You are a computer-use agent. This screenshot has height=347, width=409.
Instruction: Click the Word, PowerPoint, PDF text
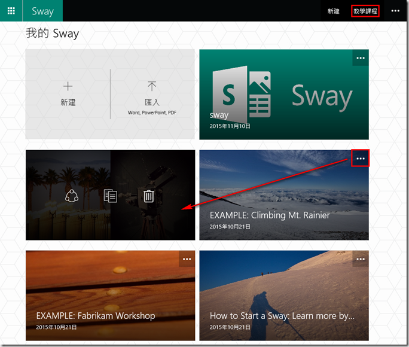[152, 112]
